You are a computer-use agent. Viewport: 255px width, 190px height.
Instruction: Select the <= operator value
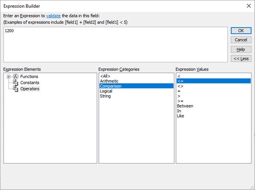coord(214,81)
